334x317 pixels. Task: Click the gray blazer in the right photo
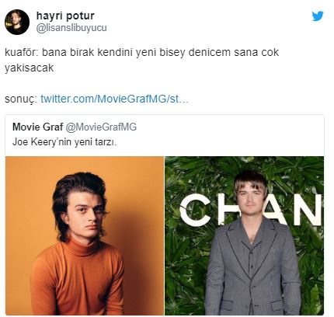point(252,266)
